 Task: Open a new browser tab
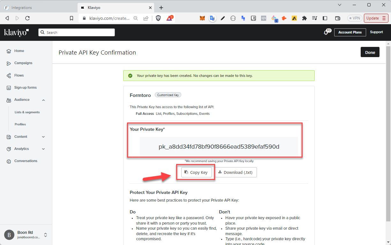tap(161, 7)
